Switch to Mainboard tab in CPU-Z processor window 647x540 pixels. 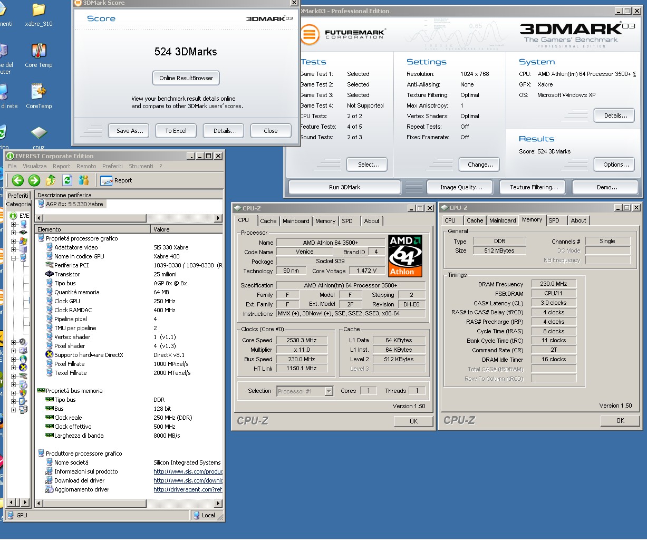pyautogui.click(x=296, y=221)
